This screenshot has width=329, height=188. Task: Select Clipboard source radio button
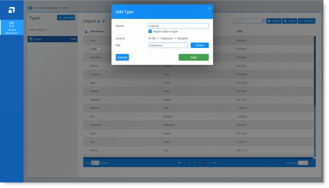tap(158, 38)
